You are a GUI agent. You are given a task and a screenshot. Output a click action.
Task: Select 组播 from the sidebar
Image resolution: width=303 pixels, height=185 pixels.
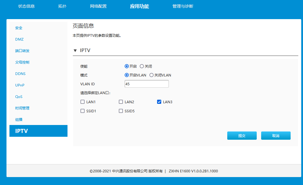click(x=19, y=119)
